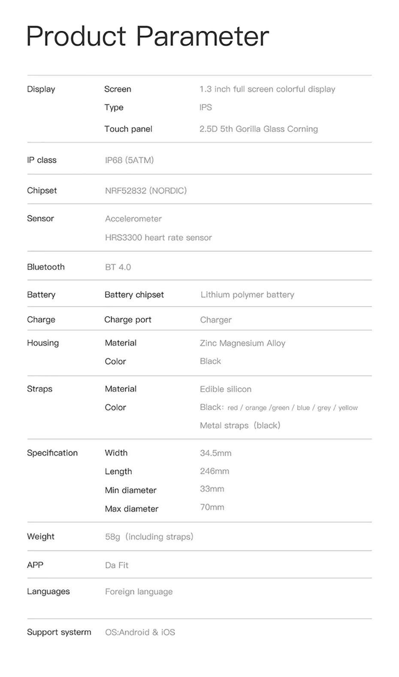This screenshot has width=399, height=677.
Task: Click the Product Parameter heading
Action: click(x=148, y=36)
